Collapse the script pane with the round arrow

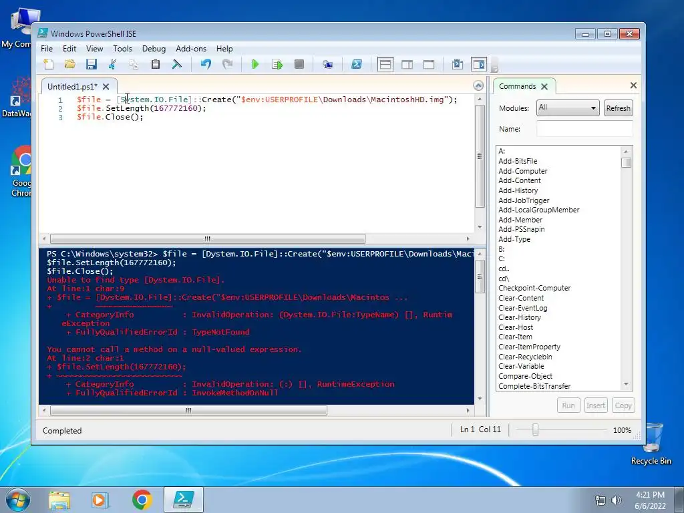point(478,85)
